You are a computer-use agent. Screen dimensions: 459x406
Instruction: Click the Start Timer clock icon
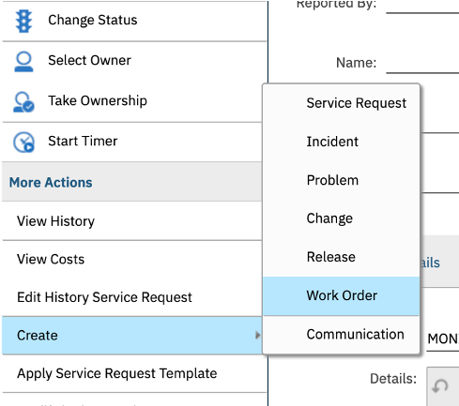(x=23, y=143)
